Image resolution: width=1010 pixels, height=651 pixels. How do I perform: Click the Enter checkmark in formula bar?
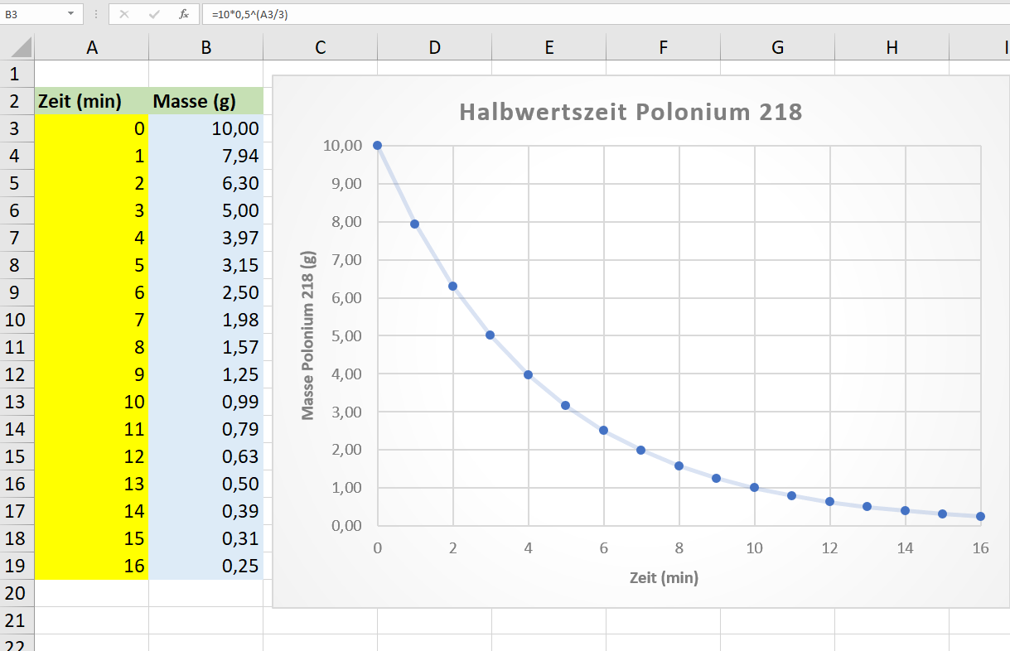click(154, 14)
